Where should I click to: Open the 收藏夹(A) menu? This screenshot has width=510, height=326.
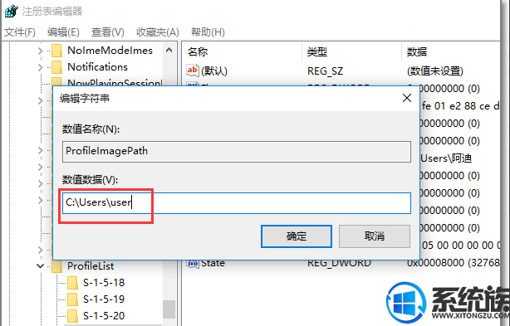click(x=158, y=32)
